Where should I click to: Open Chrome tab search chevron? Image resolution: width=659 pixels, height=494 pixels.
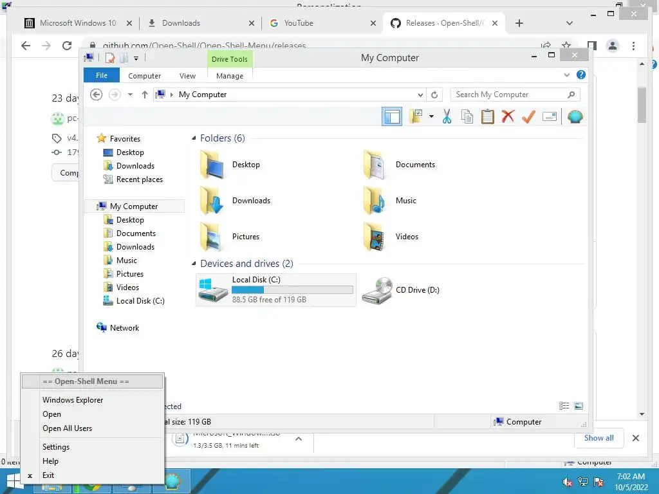click(x=570, y=23)
